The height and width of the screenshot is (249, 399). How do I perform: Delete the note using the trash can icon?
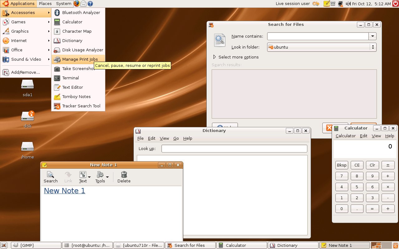tap(124, 177)
